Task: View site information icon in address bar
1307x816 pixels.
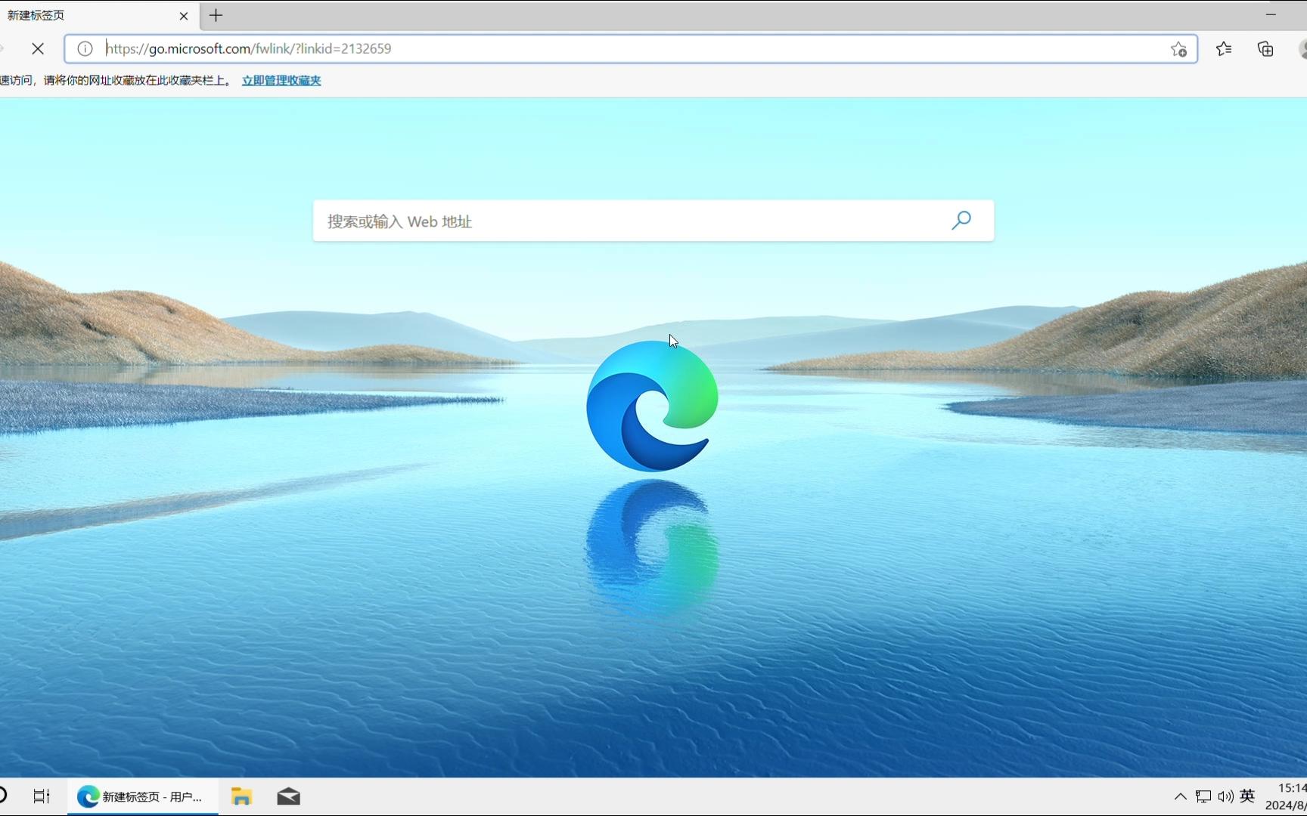Action: 85,49
